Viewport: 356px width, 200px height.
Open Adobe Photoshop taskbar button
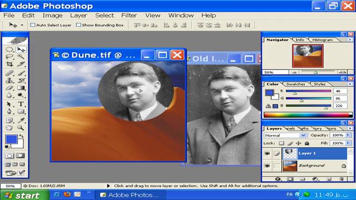coord(130,195)
